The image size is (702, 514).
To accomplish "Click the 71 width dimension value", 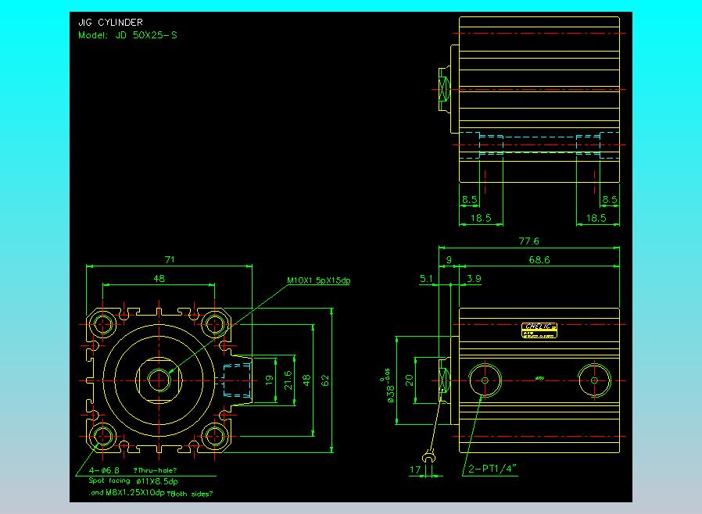I will (x=170, y=259).
